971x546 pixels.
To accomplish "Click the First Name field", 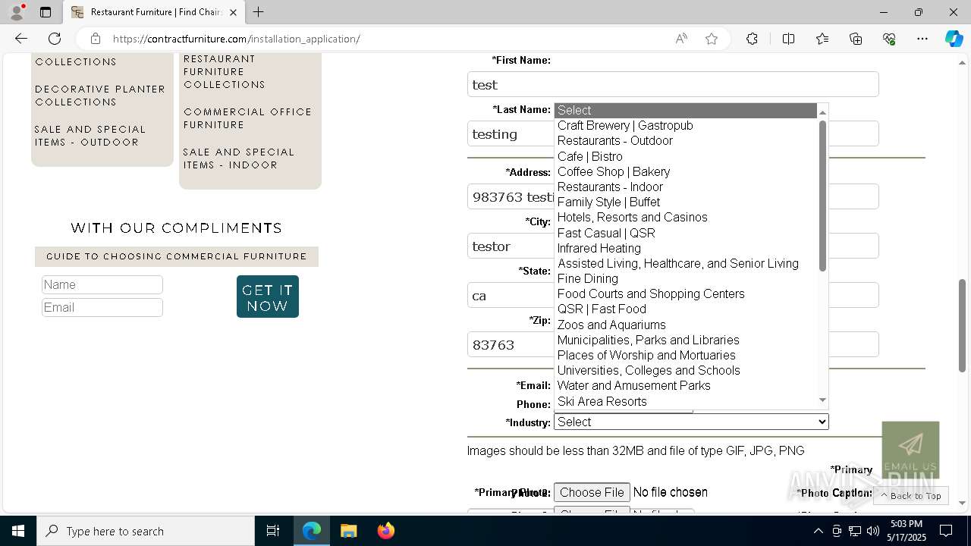I will [x=673, y=84].
